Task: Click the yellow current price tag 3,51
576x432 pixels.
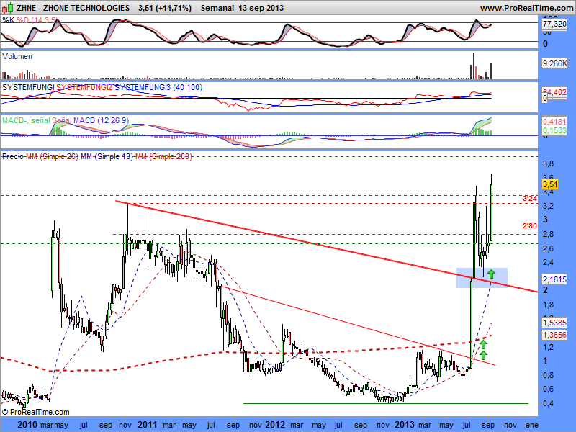Action: (x=550, y=184)
